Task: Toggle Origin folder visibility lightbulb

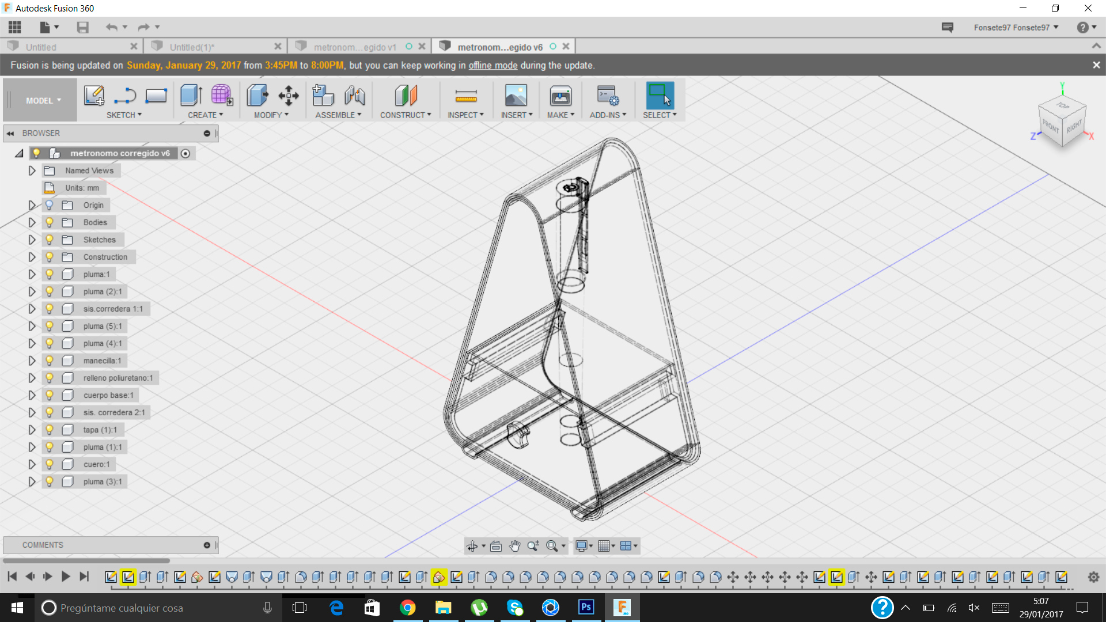Action: coord(50,205)
